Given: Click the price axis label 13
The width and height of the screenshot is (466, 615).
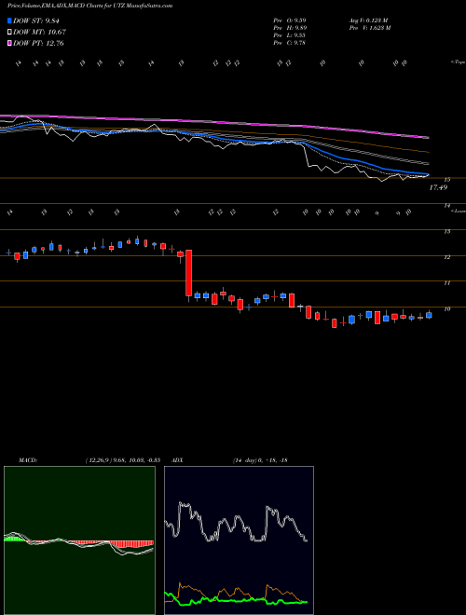Looking at the screenshot, I should pyautogui.click(x=446, y=231).
